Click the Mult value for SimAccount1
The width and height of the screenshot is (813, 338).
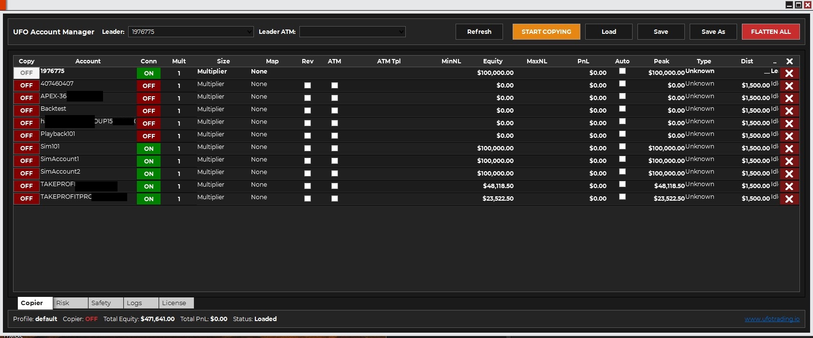tap(179, 161)
